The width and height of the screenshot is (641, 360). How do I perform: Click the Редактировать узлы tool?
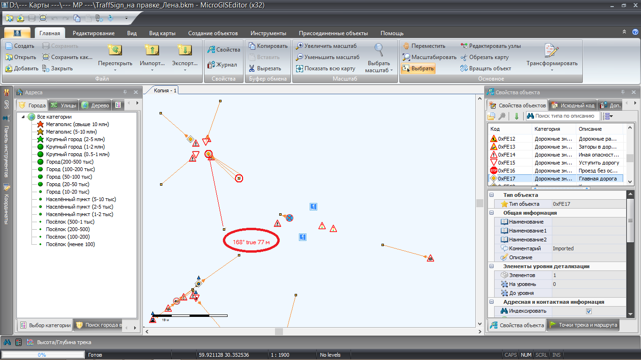[x=464, y=46]
